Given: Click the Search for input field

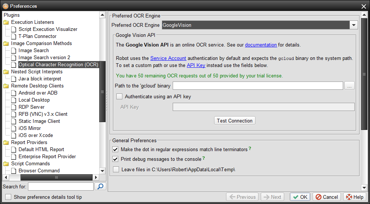Looking at the screenshot, I should click(60, 186).
